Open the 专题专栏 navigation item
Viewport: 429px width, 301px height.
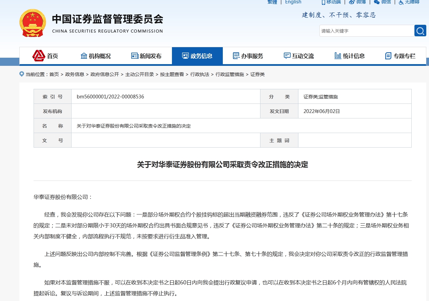pos(401,56)
